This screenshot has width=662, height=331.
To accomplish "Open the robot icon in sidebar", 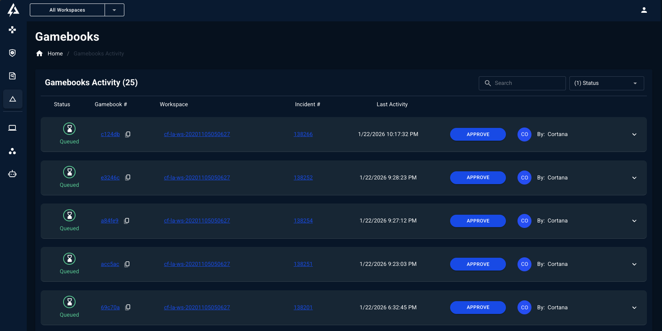I will 12,174.
